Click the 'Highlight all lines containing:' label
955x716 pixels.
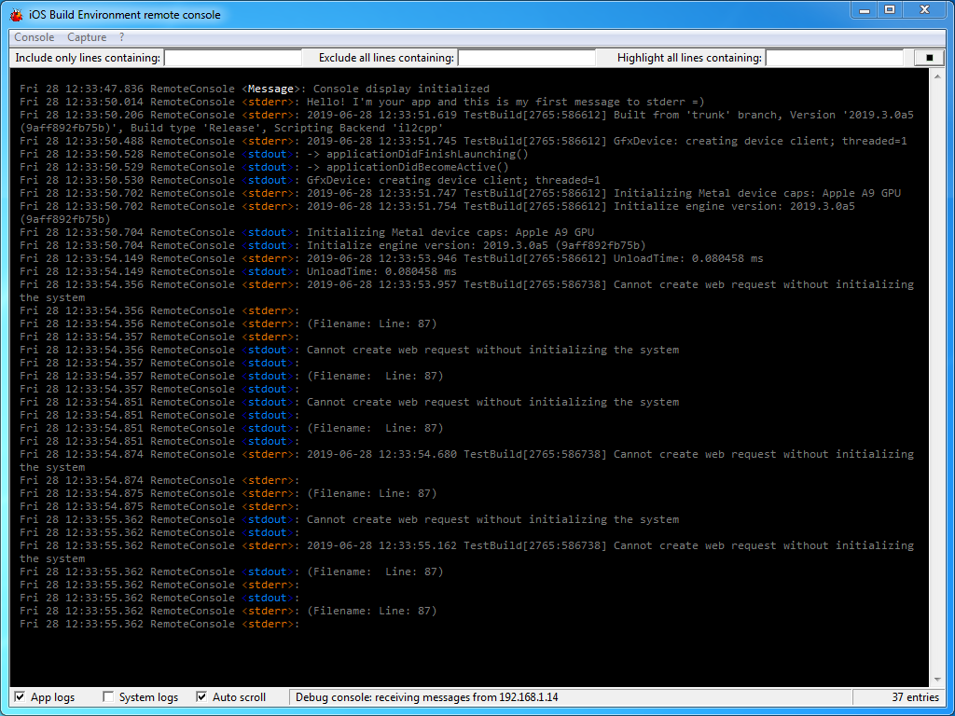tap(689, 58)
